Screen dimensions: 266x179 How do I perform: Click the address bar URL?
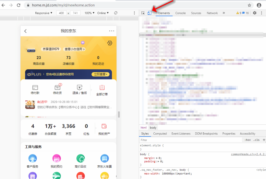pyautogui.click(x=63, y=5)
